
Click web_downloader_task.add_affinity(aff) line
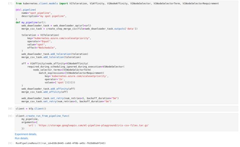pyautogui.click(x=48, y=89)
